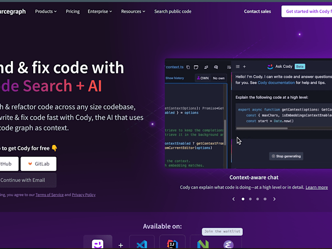
Task: Click the Join the waitlist tooltip
Action: (x=222, y=232)
